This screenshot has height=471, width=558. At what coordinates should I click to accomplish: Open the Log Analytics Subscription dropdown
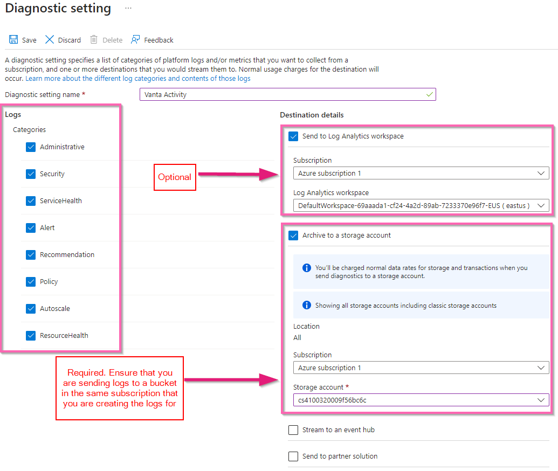[421, 173]
